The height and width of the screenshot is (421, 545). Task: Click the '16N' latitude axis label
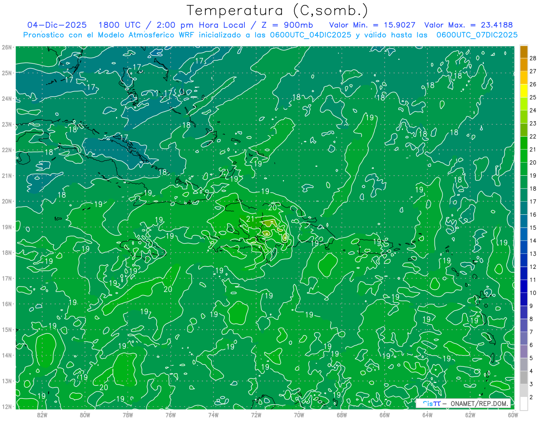coord(7,304)
